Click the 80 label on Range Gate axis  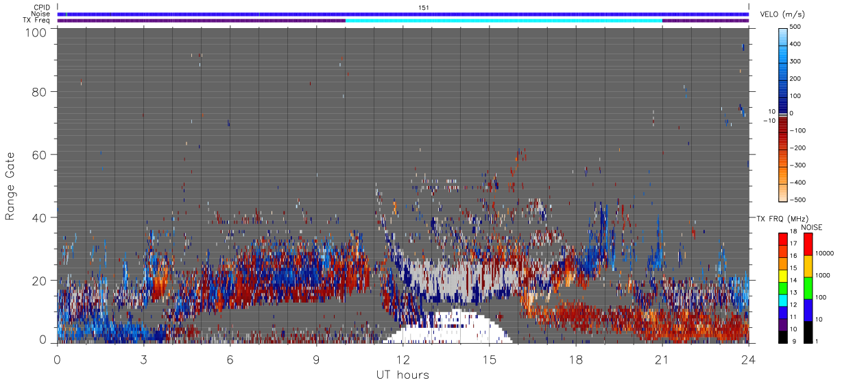pyautogui.click(x=40, y=91)
